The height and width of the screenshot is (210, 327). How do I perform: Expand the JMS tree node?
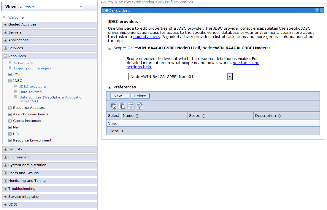(x=10, y=74)
